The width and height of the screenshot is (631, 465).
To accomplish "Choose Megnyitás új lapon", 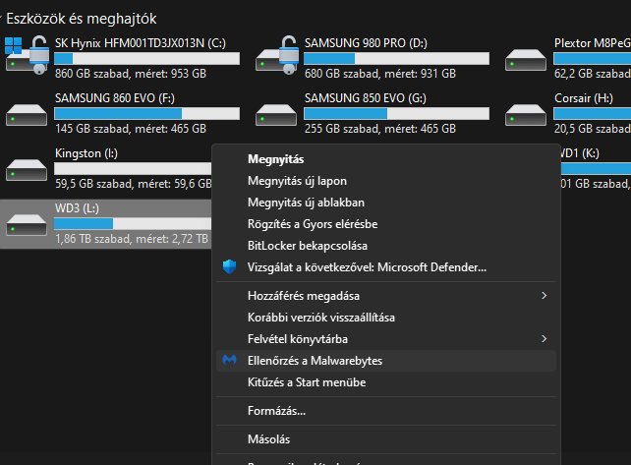I will tap(386, 181).
